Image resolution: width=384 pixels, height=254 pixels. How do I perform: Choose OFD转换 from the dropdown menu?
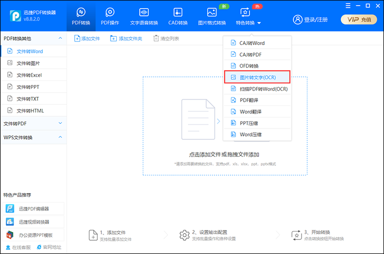(x=257, y=66)
